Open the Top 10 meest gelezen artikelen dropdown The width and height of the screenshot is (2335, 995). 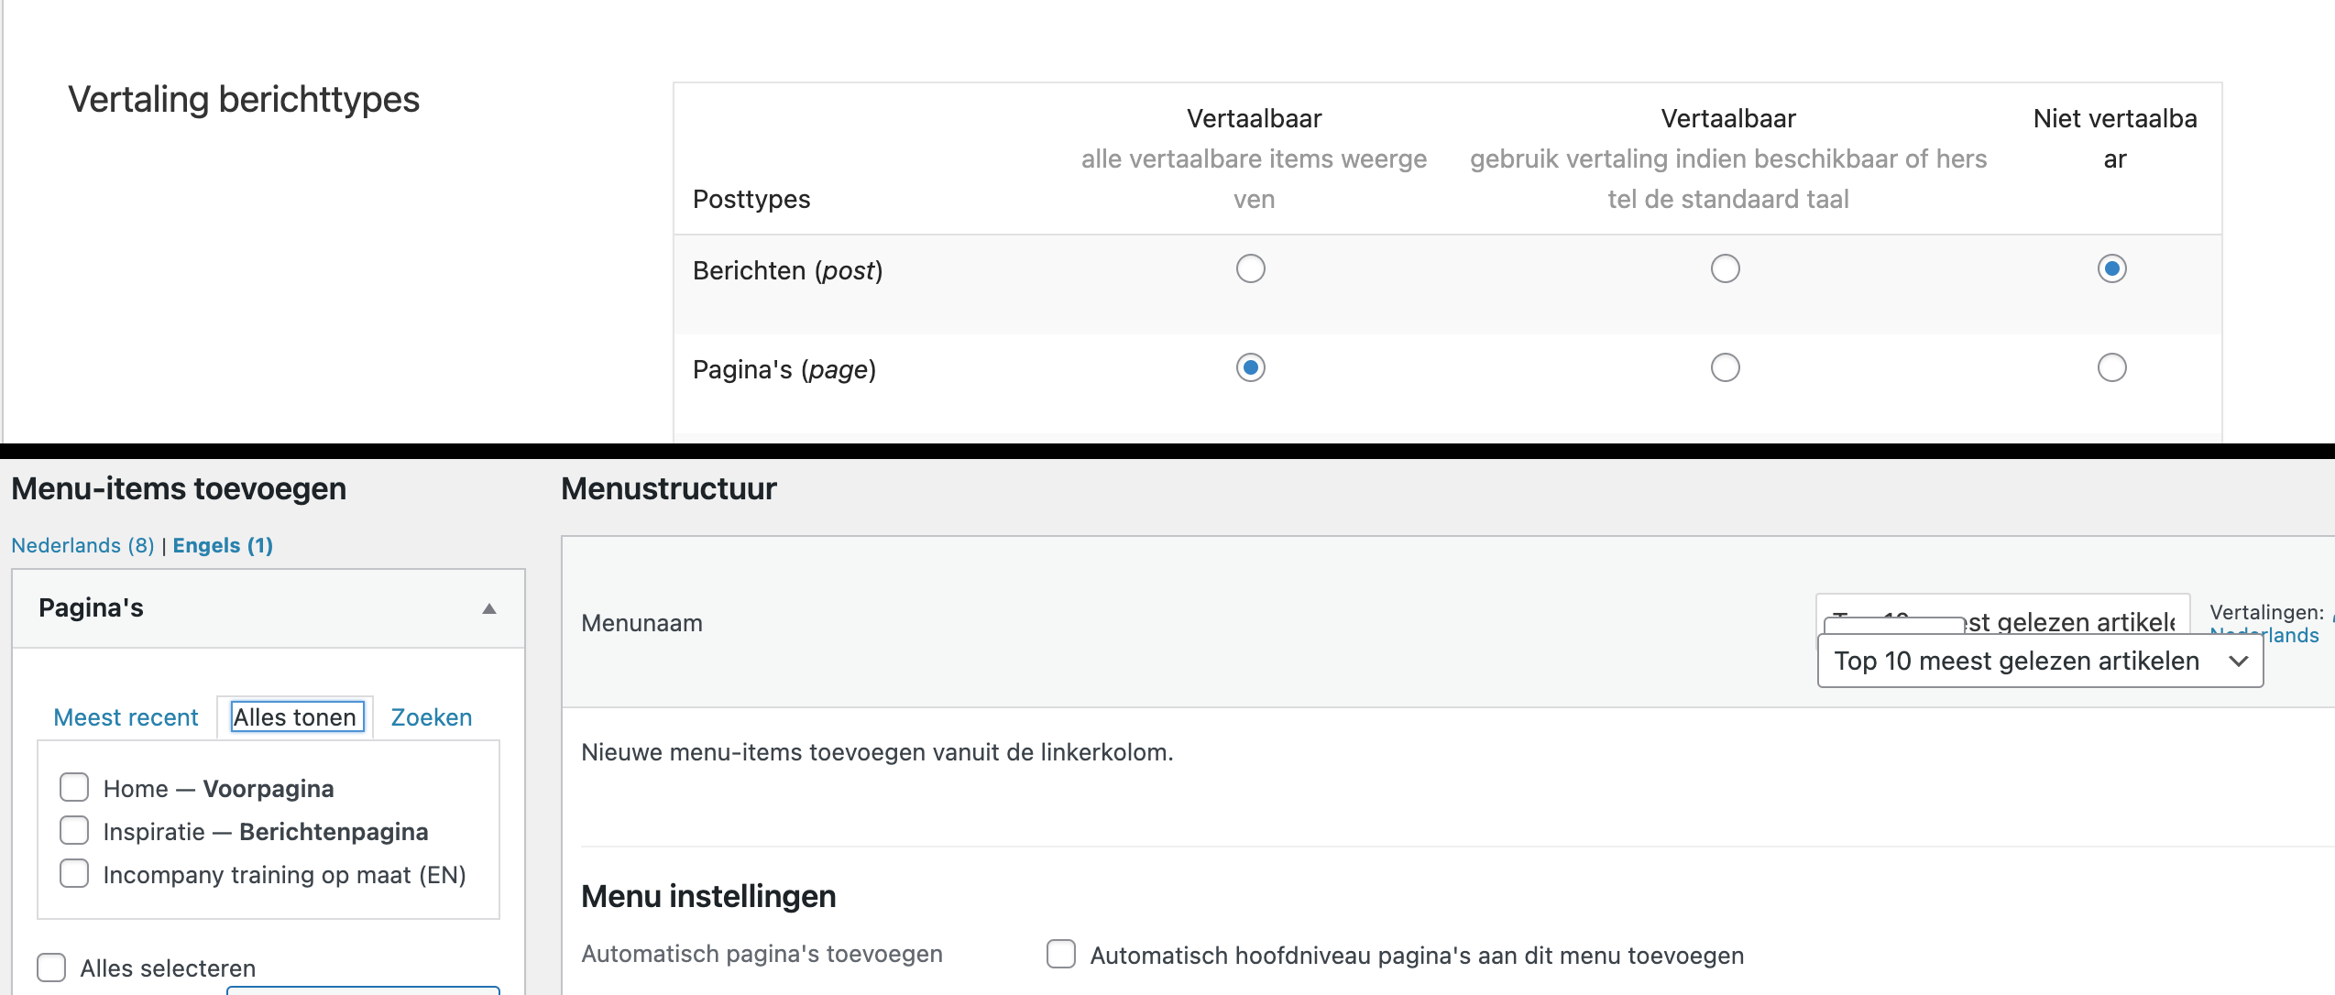2039,661
